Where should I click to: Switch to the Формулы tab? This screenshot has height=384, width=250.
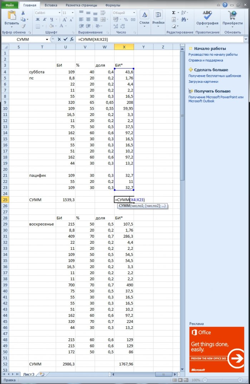112,5
